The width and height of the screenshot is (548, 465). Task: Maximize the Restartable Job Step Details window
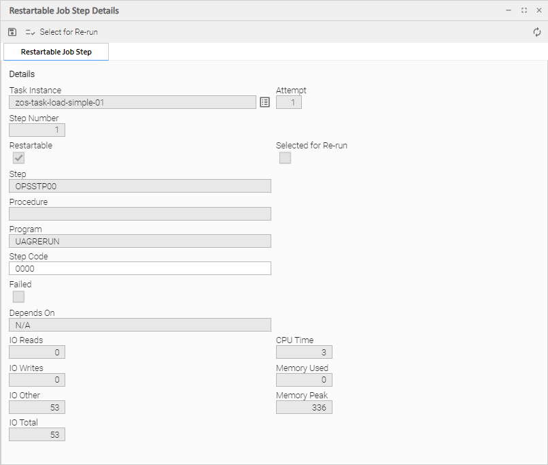point(524,10)
